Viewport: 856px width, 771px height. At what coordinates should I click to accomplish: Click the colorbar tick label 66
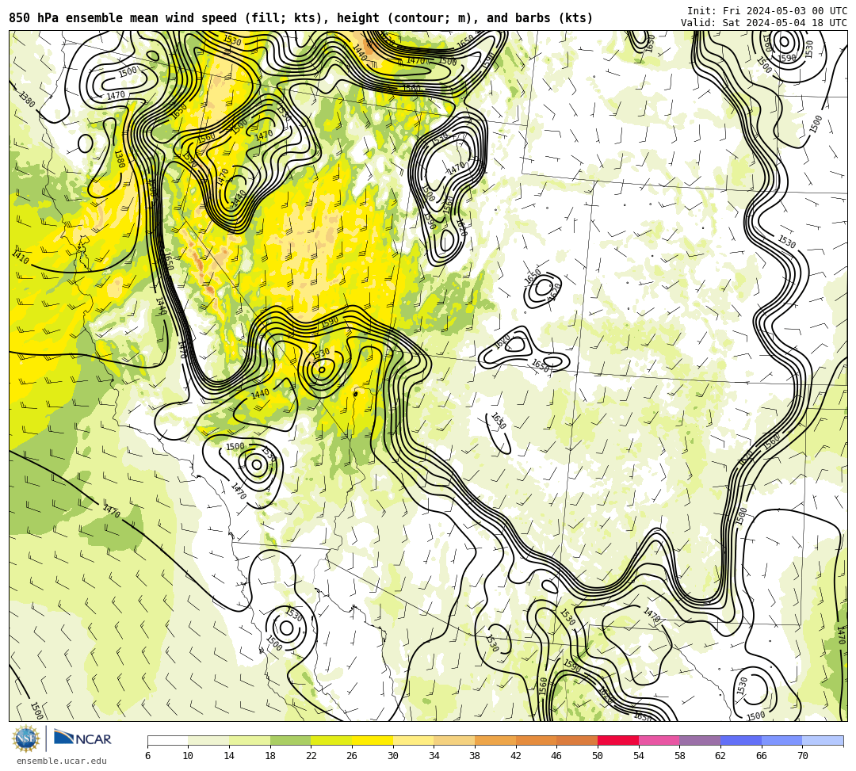(762, 756)
